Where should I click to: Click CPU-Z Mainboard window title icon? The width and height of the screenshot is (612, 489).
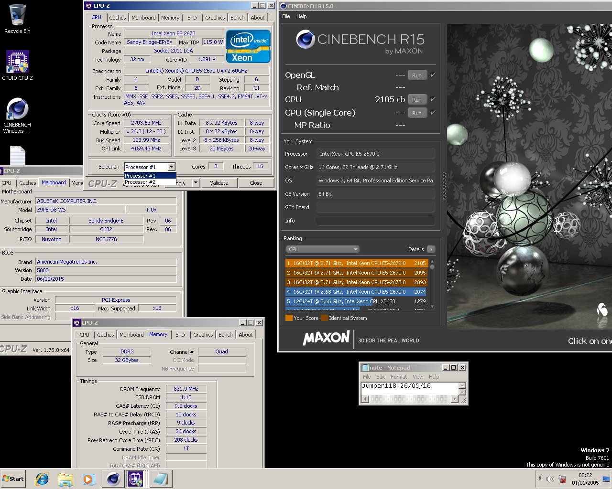click(x=1, y=171)
